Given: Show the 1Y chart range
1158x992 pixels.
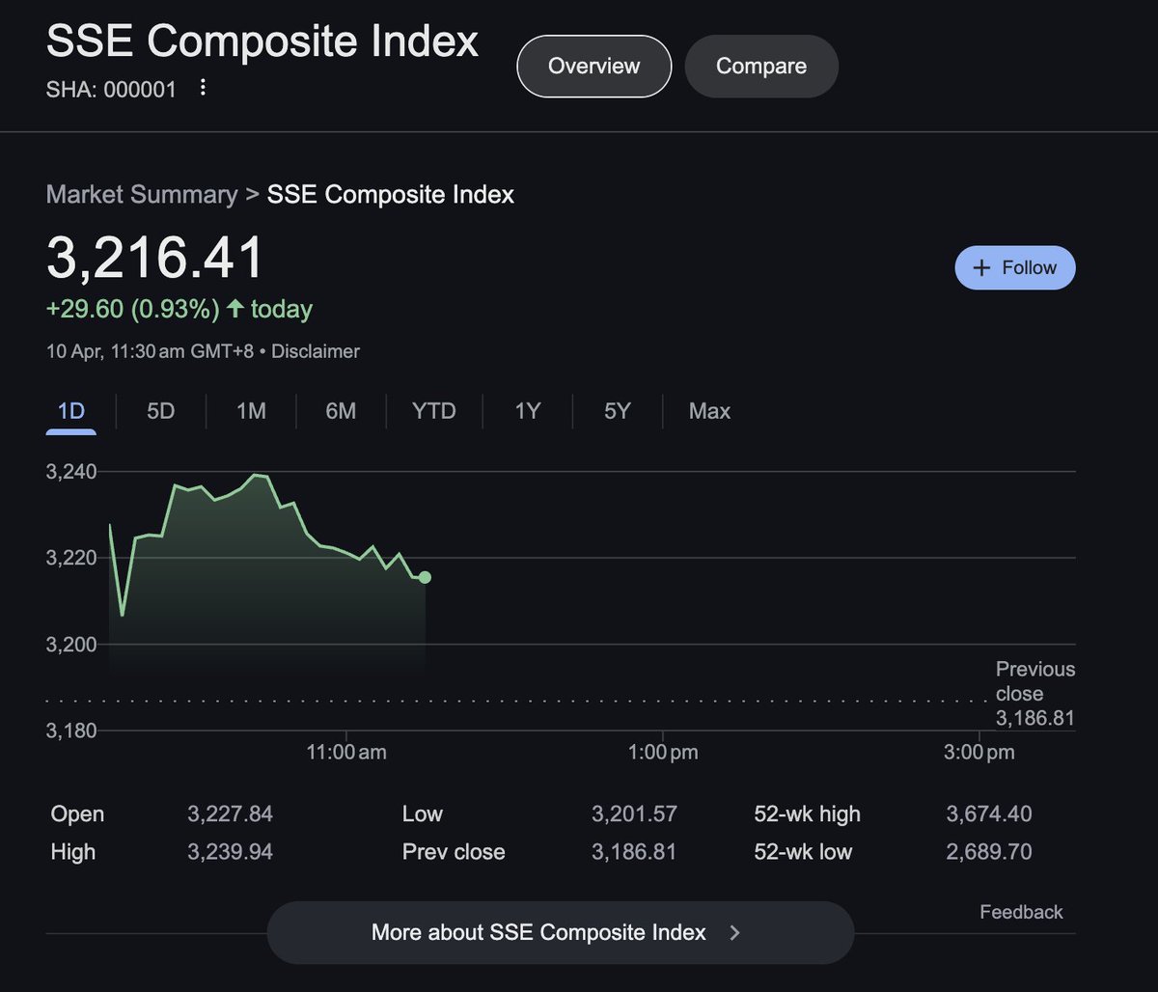Looking at the screenshot, I should pos(527,411).
